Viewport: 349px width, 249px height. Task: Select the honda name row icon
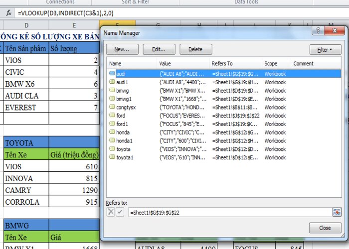tap(112, 132)
